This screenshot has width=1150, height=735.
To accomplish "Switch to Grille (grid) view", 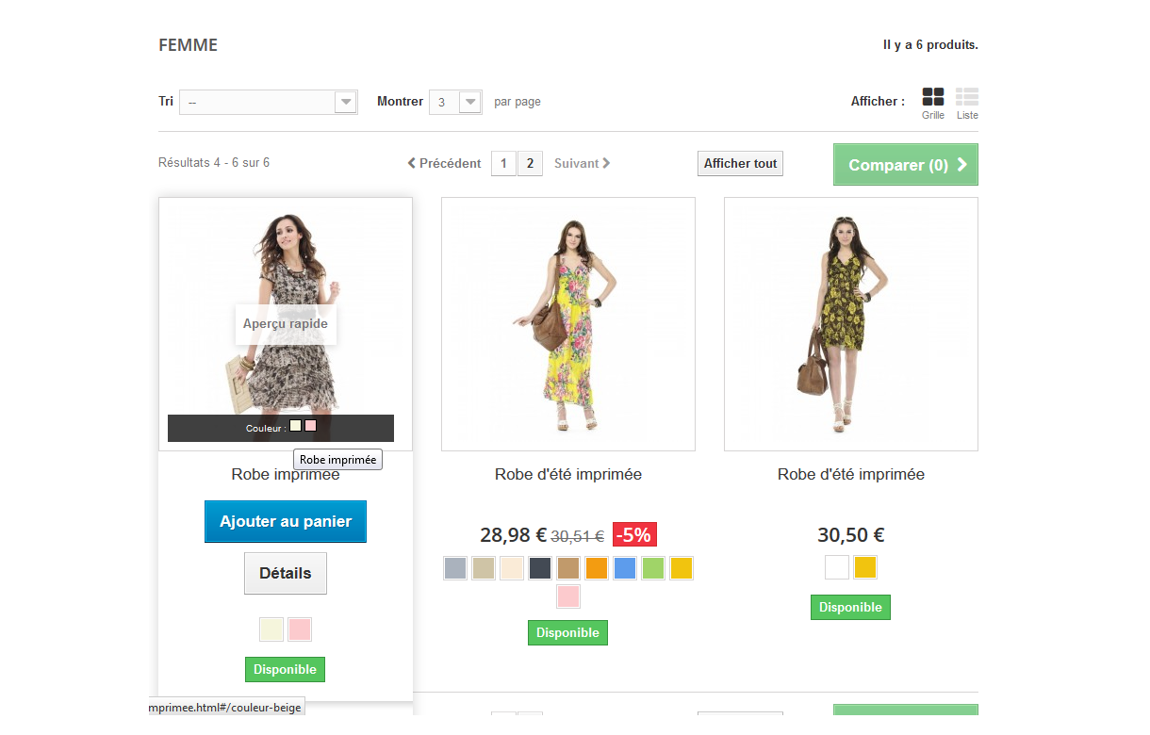I will (x=933, y=104).
